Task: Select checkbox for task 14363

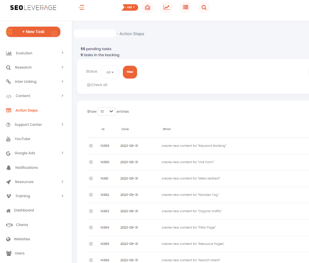Action: [x=91, y=211]
